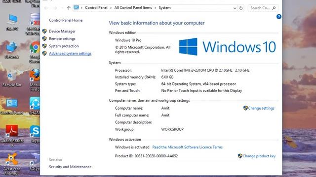This screenshot has width=316, height=177.
Task: Open Remote settings link
Action: 62,39
